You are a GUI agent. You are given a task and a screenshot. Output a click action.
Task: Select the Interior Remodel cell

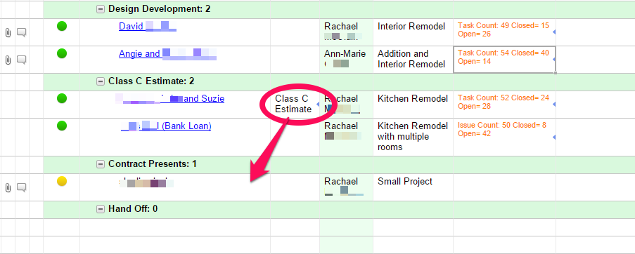coord(413,32)
